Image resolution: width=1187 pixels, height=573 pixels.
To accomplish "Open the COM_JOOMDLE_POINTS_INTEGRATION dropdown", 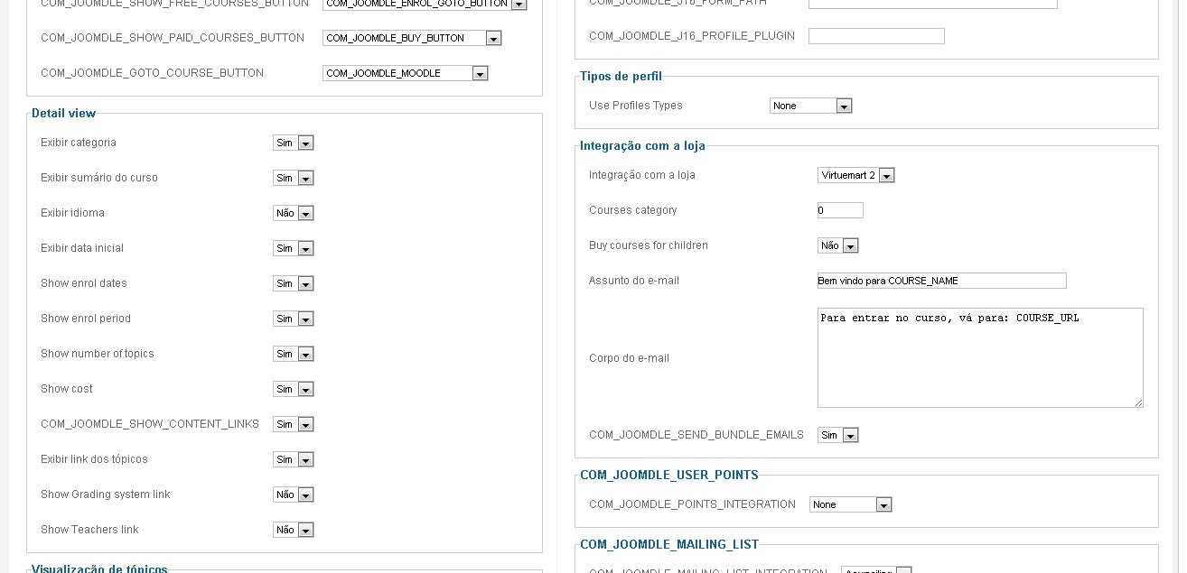I will [x=850, y=504].
